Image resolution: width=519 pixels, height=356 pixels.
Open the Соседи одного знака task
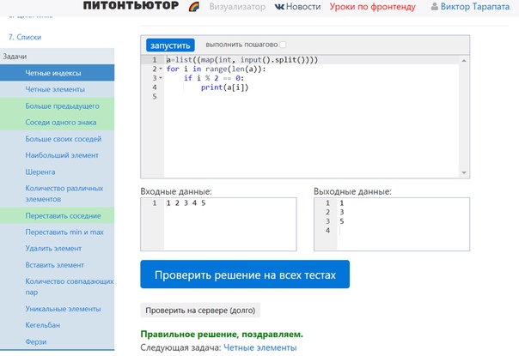tap(57, 123)
